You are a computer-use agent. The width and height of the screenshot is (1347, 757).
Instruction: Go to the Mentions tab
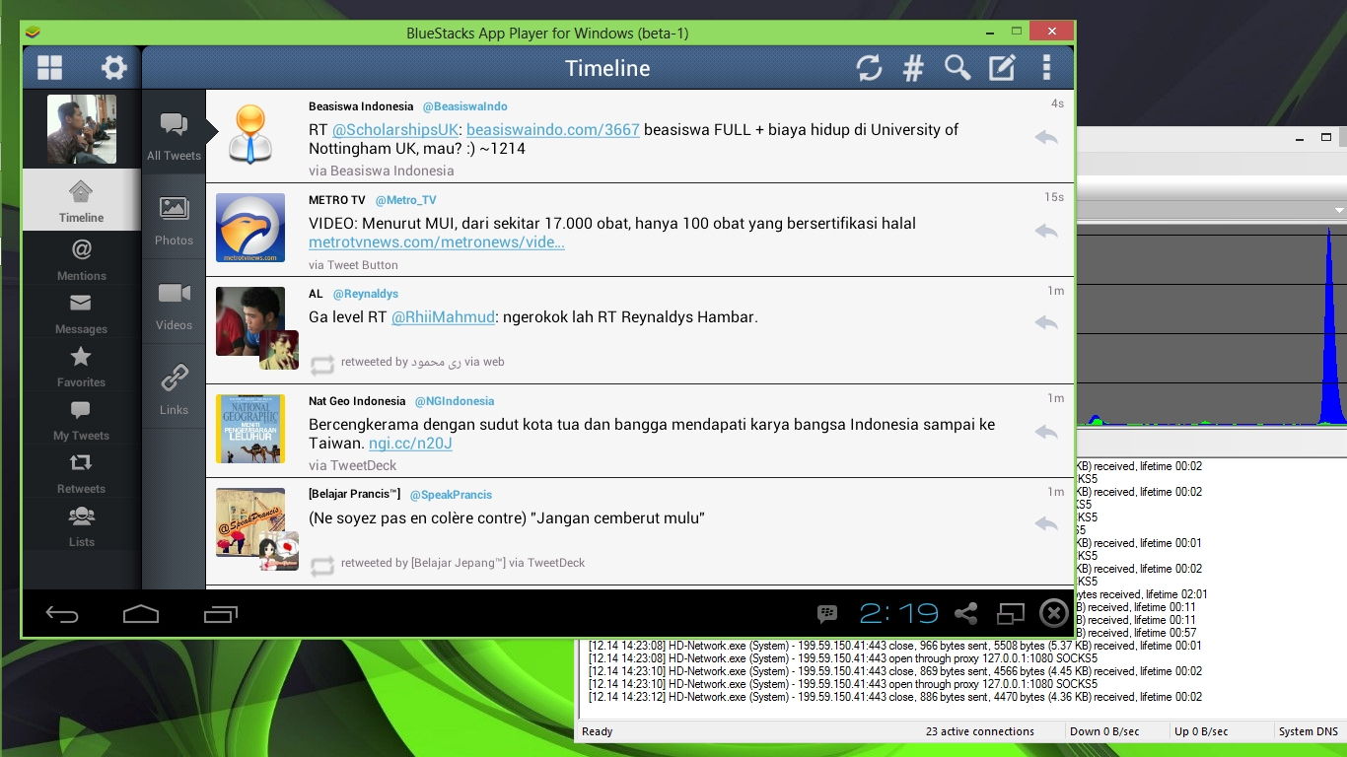82,261
